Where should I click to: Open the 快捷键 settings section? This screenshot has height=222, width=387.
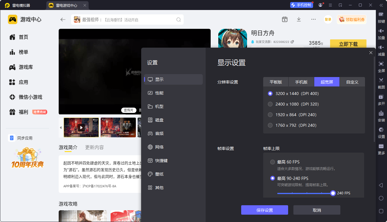coord(173,161)
